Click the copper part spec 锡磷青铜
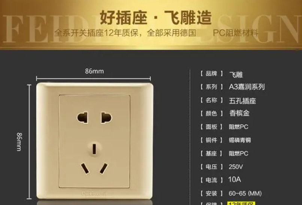The height and width of the screenshot is (205, 302). (239, 140)
